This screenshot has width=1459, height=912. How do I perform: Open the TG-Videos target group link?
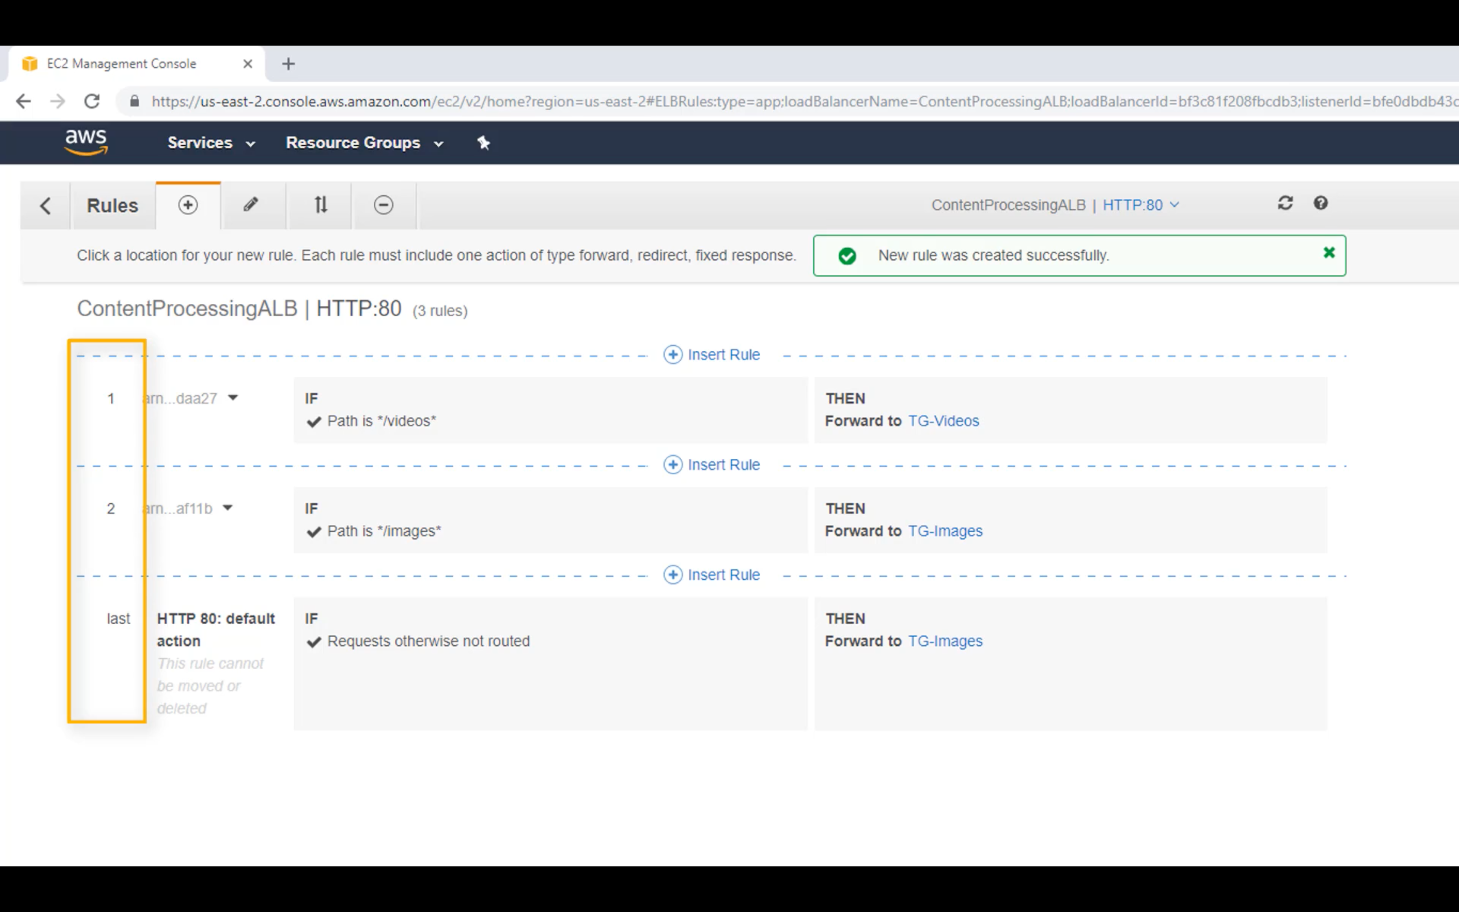[x=944, y=421]
